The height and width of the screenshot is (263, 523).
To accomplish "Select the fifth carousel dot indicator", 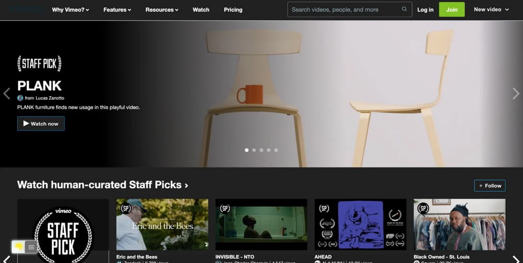I will point(276,150).
